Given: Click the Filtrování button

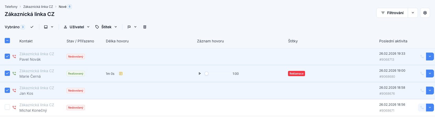Looking at the screenshot, I should coord(392,13).
